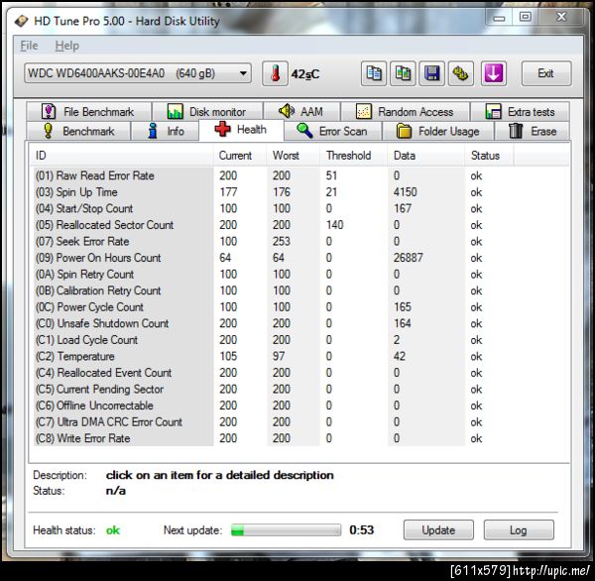Click the Status column header
The width and height of the screenshot is (595, 581).
pos(489,156)
